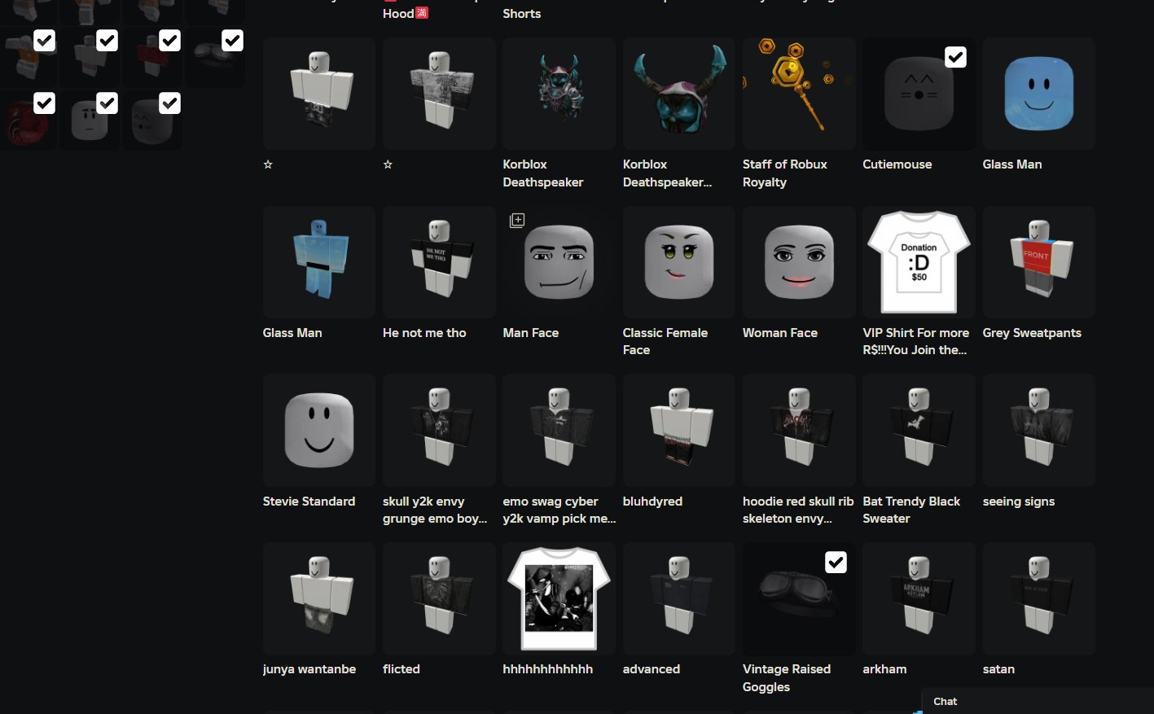Screen dimensions: 1154x714
Task: Click the Woman Face item name
Action: click(x=780, y=333)
